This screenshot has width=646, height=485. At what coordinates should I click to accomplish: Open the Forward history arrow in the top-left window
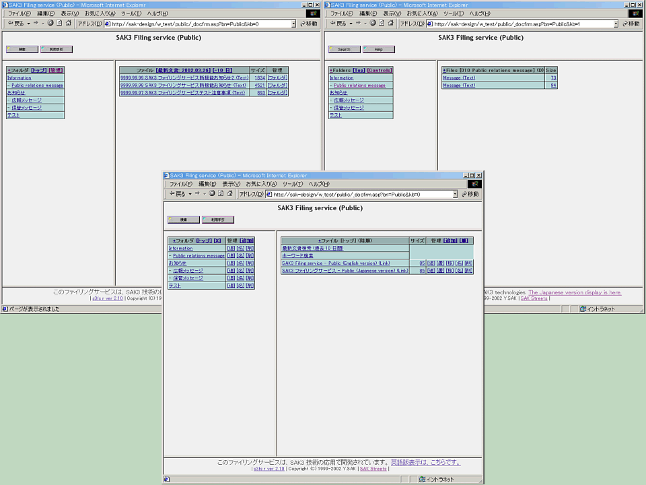coord(43,24)
